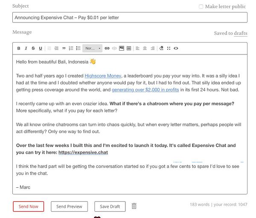Toggle bold formatting in editor toolbar

click(x=19, y=48)
